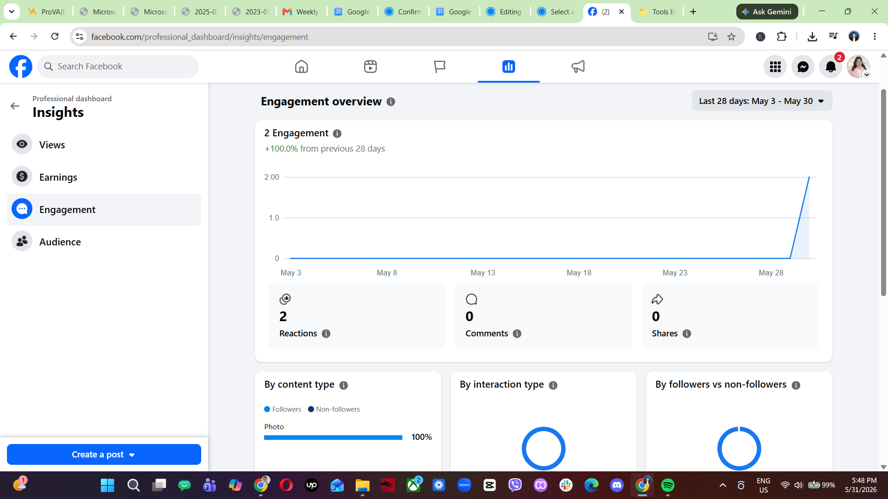Screen dimensions: 888x499
Task: Open Windows taskbar search
Action: pyautogui.click(x=133, y=485)
